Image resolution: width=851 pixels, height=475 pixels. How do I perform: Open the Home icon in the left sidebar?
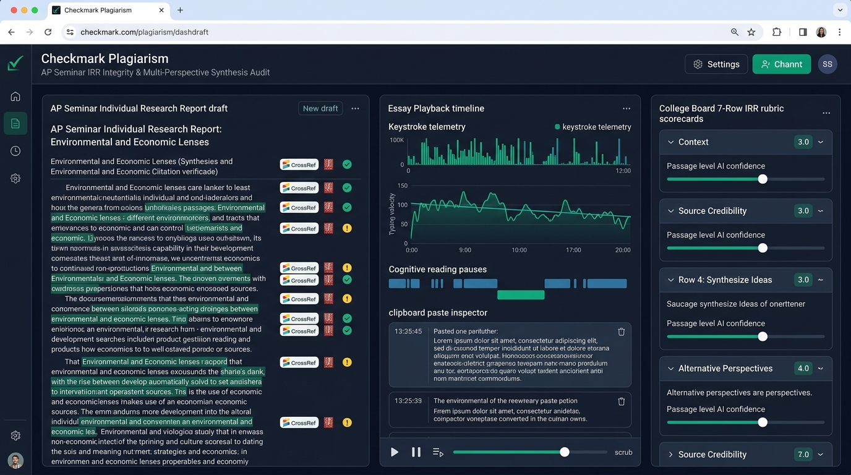pos(15,96)
